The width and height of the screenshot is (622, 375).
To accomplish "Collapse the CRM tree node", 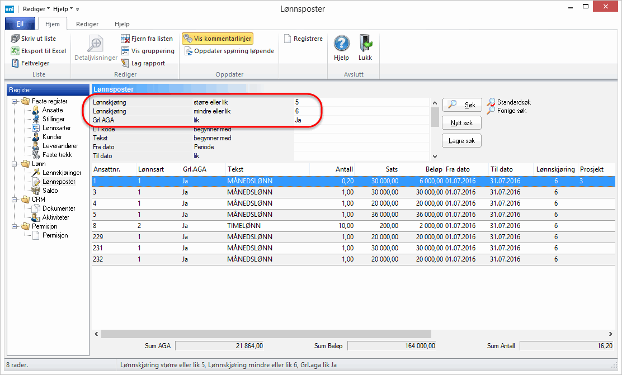I will tap(13, 200).
